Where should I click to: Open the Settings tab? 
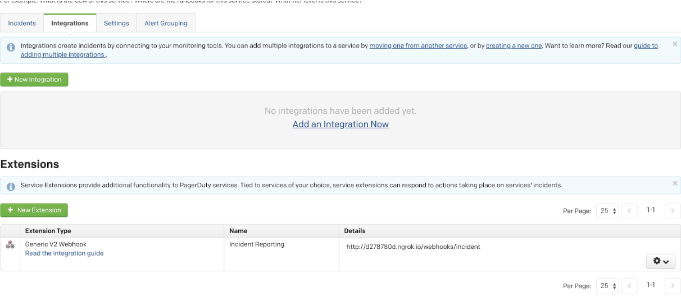coord(116,23)
